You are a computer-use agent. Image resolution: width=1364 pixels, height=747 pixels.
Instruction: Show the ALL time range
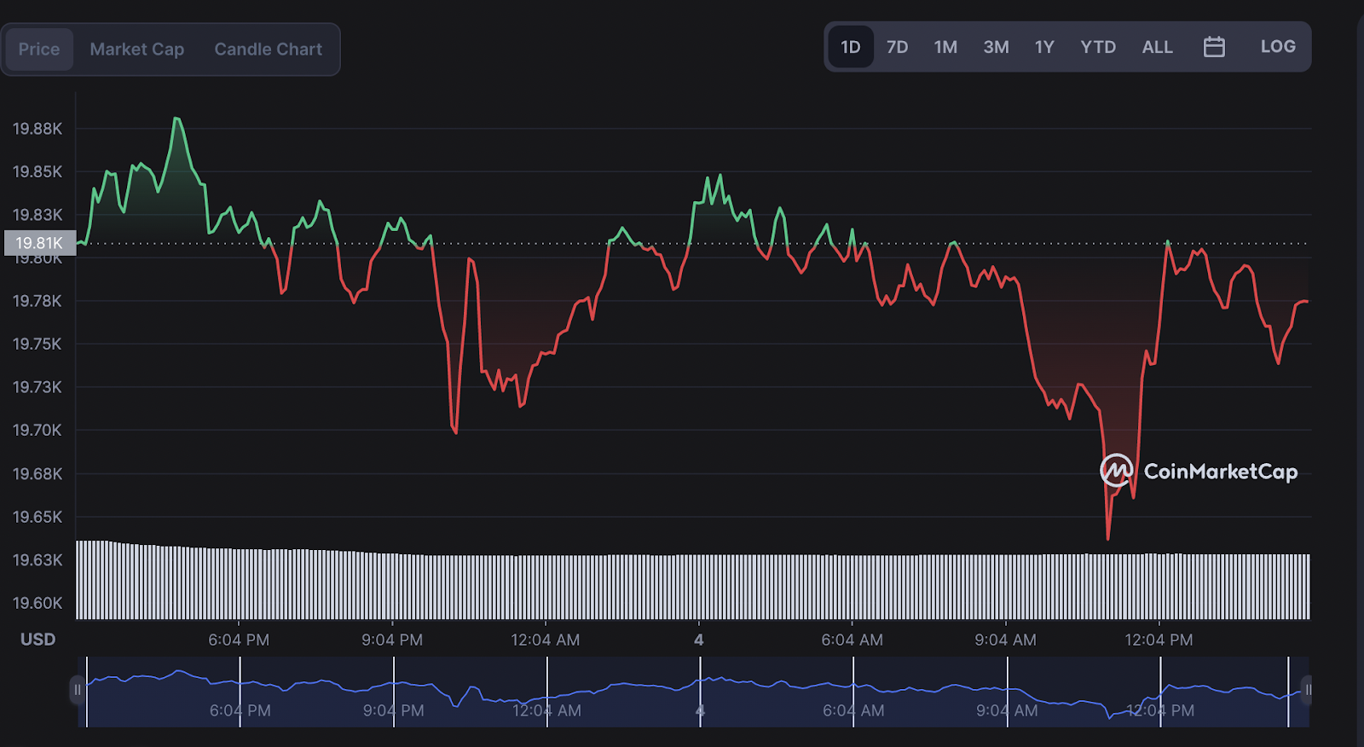coord(1157,47)
